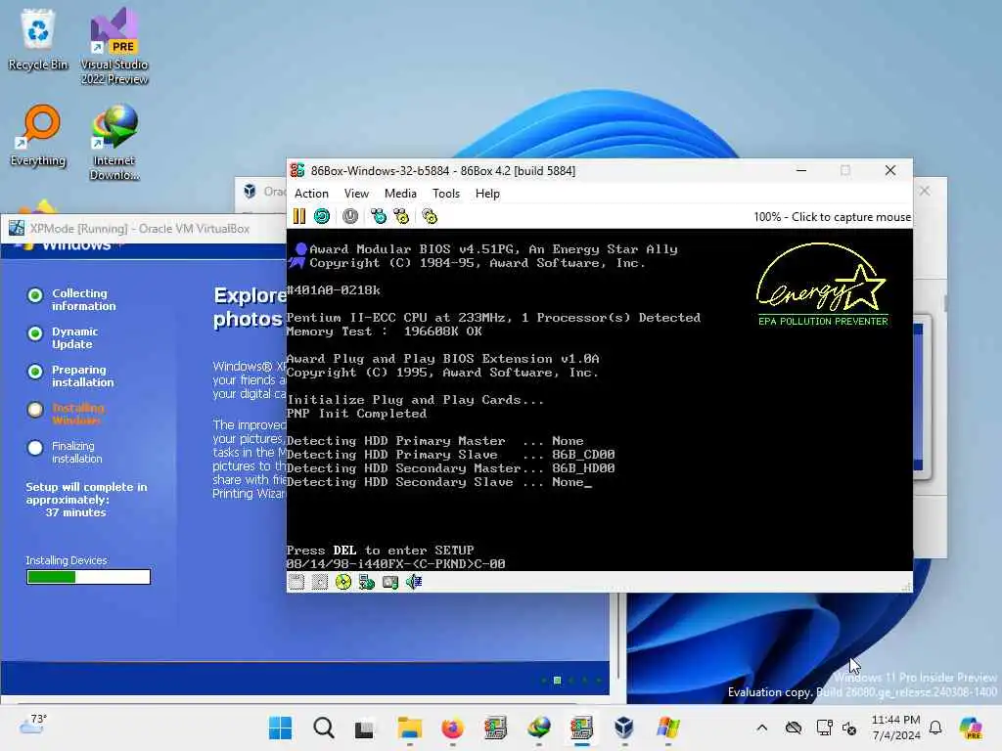Click 'Setup will complete in approximately' text

86,493
